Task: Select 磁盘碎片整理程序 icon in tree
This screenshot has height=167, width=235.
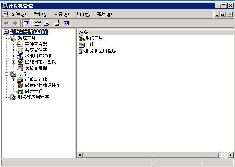Action: click(20, 86)
